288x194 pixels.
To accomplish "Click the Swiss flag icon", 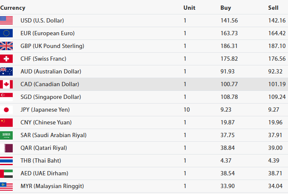I will pos(6,59).
